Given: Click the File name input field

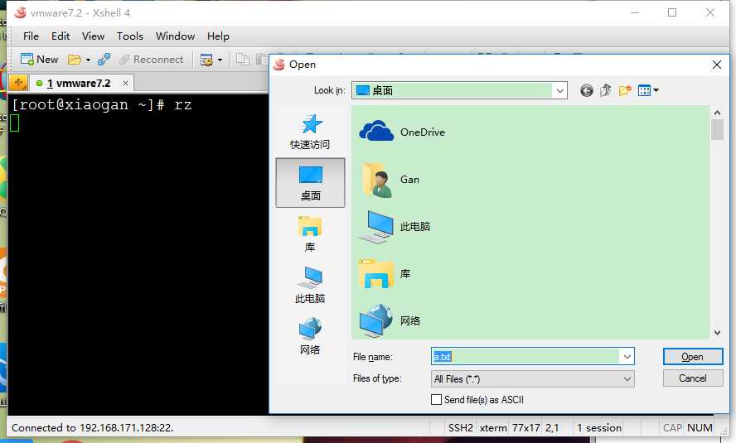Looking at the screenshot, I should tap(525, 356).
